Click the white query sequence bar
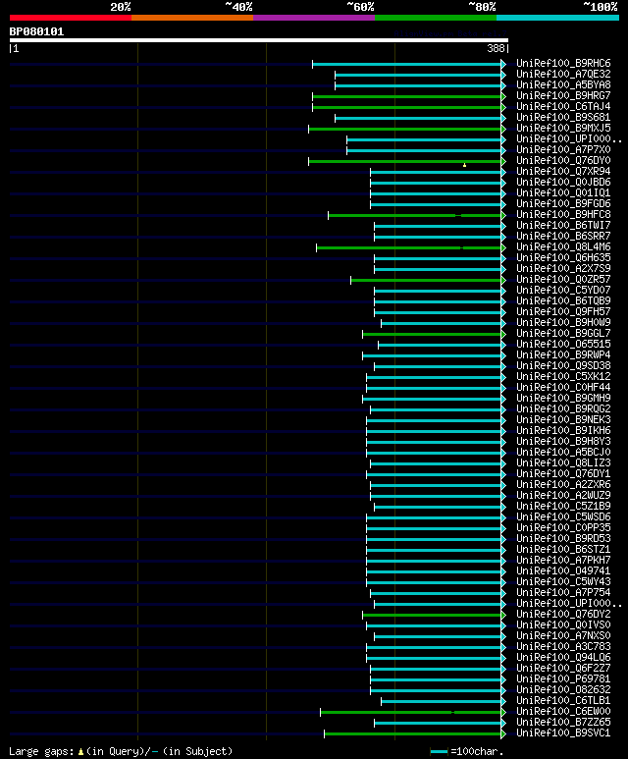Screen dimensions: 628x759 (x=259, y=40)
